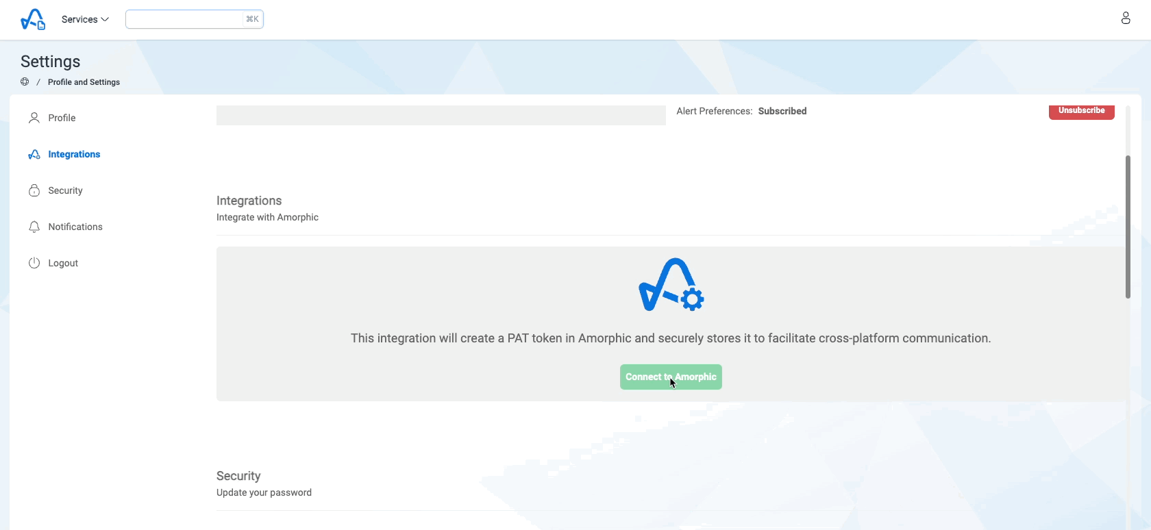
Task: Click the vertical scrollbar thumb
Action: click(1128, 227)
